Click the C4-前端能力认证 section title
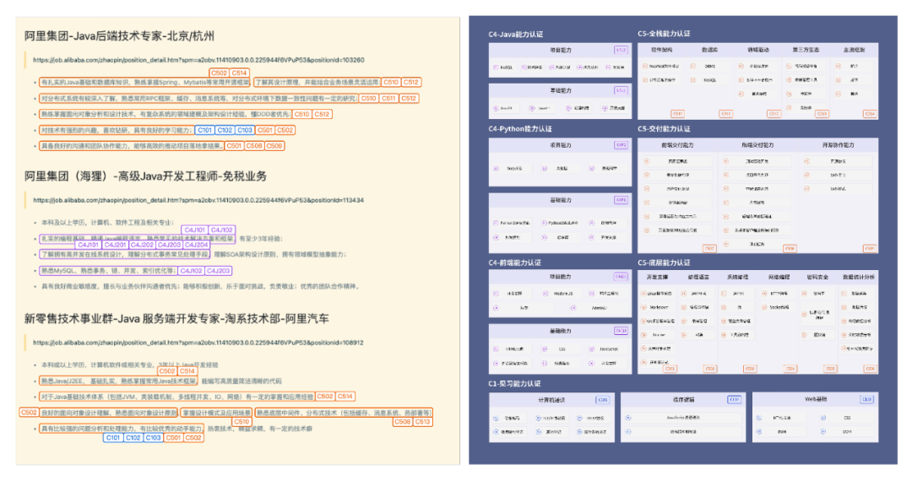Image resolution: width=912 pixels, height=481 pixels. point(515,263)
